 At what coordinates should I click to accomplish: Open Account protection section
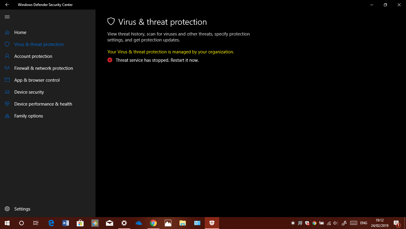pyautogui.click(x=48, y=56)
